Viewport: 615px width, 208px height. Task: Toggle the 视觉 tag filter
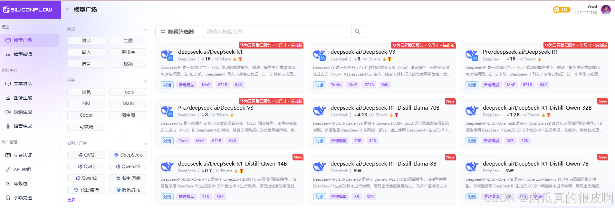coord(86,92)
